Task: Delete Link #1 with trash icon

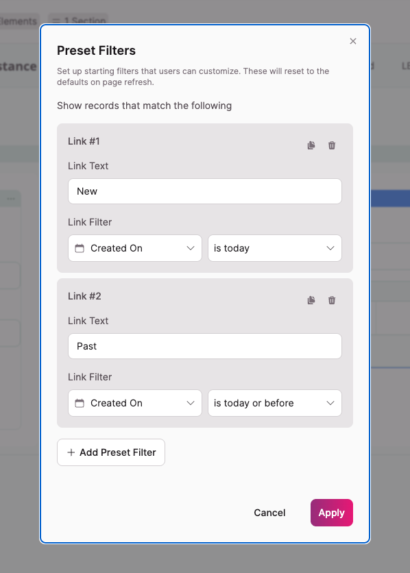Action: click(x=332, y=145)
